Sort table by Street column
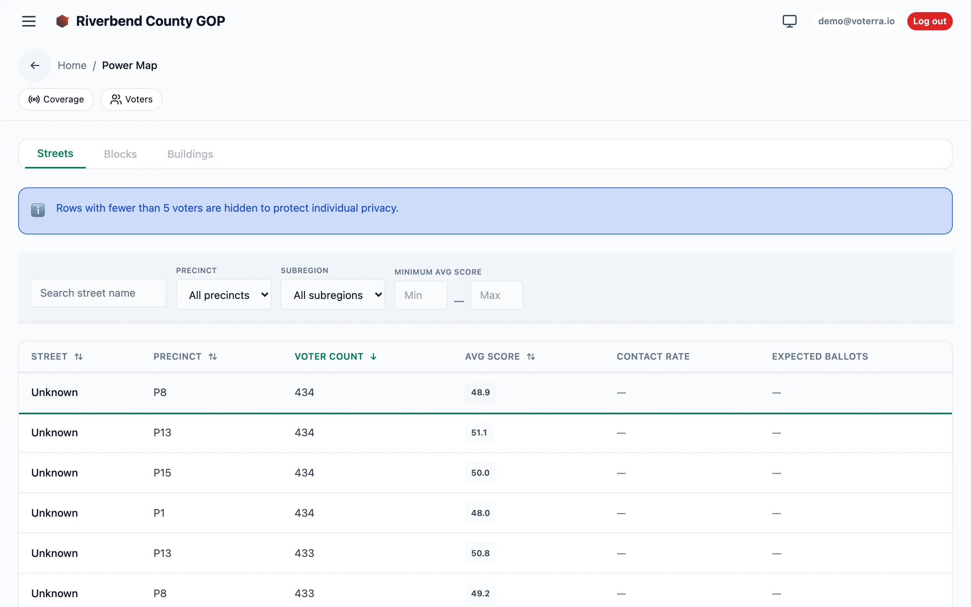The image size is (971, 607). 57,357
